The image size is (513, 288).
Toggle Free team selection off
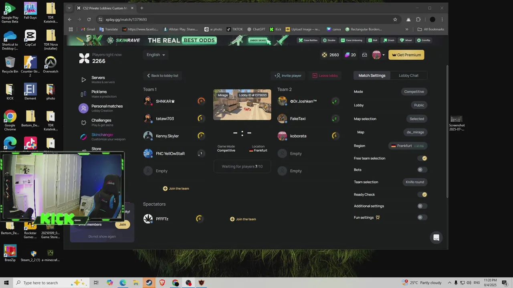pyautogui.click(x=422, y=158)
